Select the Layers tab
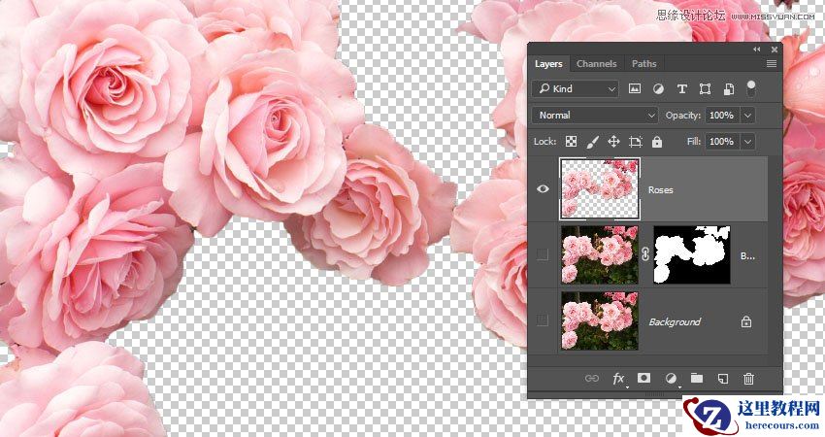825x437 pixels. tap(548, 64)
